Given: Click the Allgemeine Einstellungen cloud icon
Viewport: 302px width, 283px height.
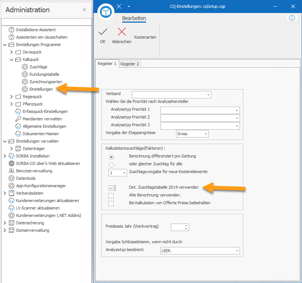Looking at the screenshot, I should click(x=18, y=126).
